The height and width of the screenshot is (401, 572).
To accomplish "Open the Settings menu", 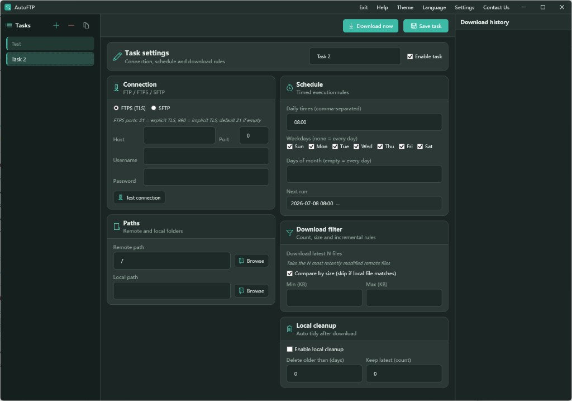I will tap(464, 7).
